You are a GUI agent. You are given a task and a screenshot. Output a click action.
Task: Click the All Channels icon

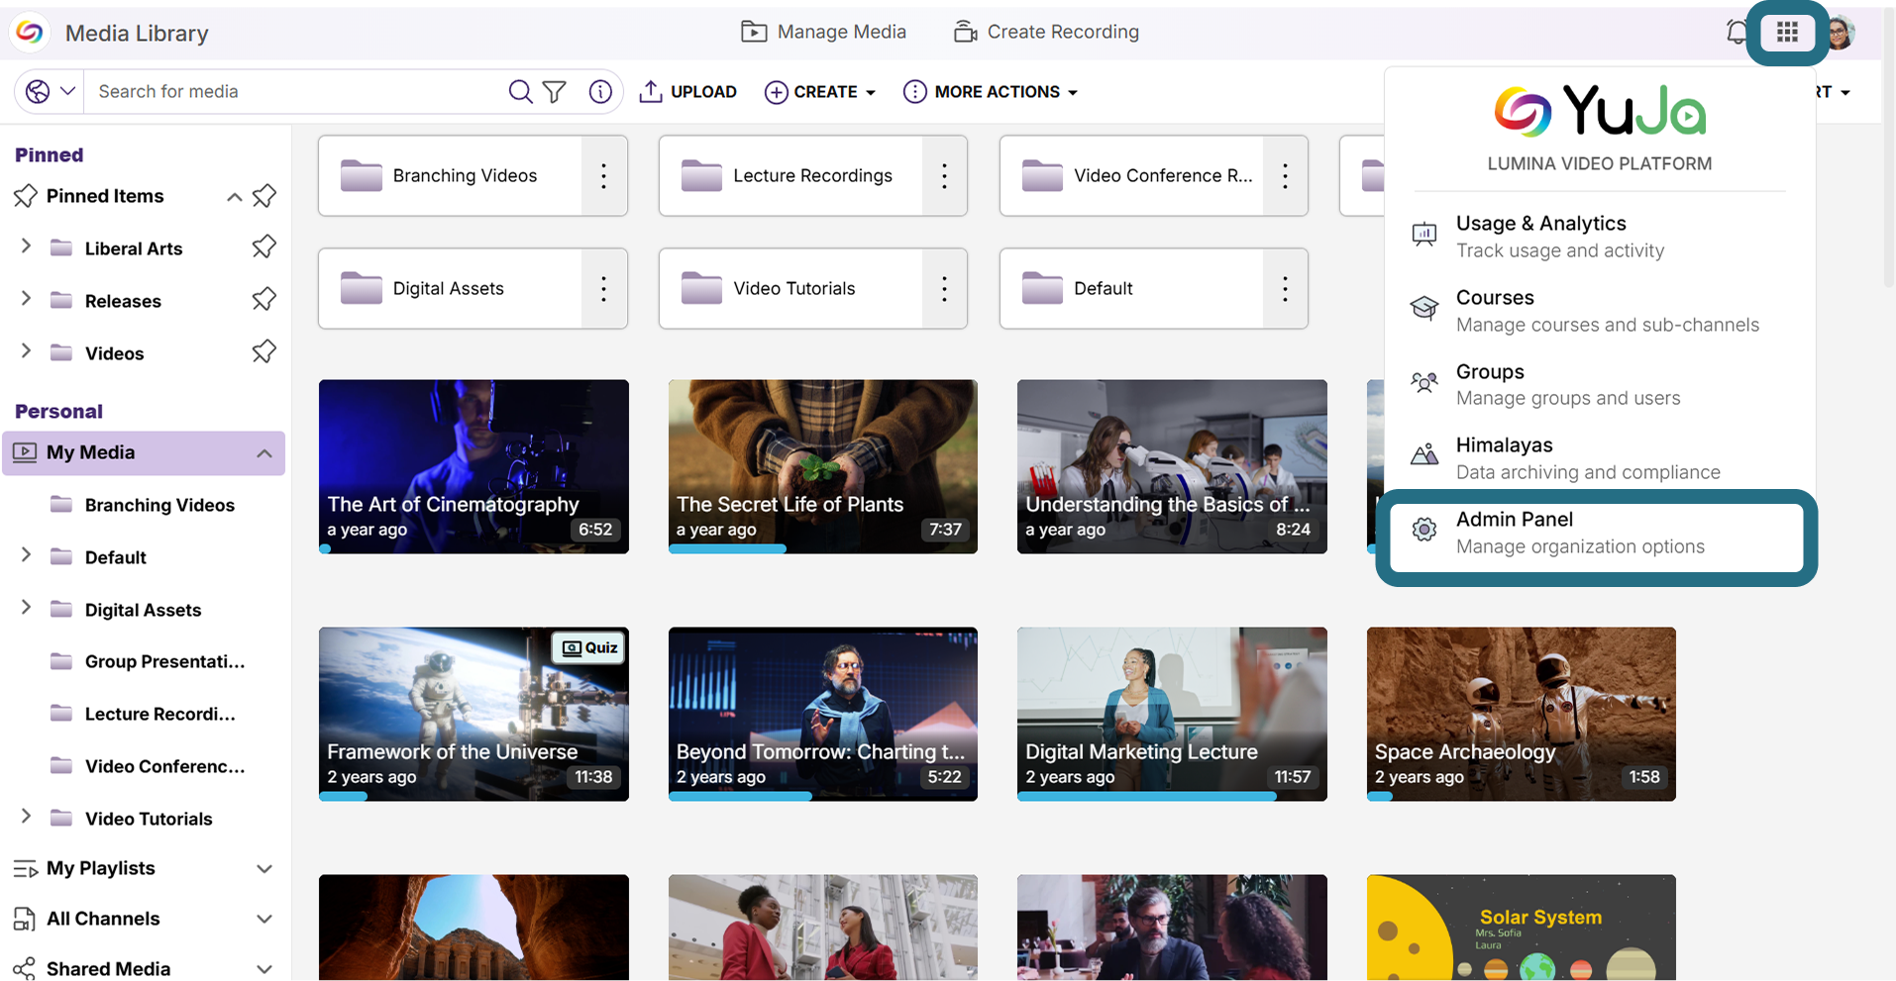[x=25, y=919]
